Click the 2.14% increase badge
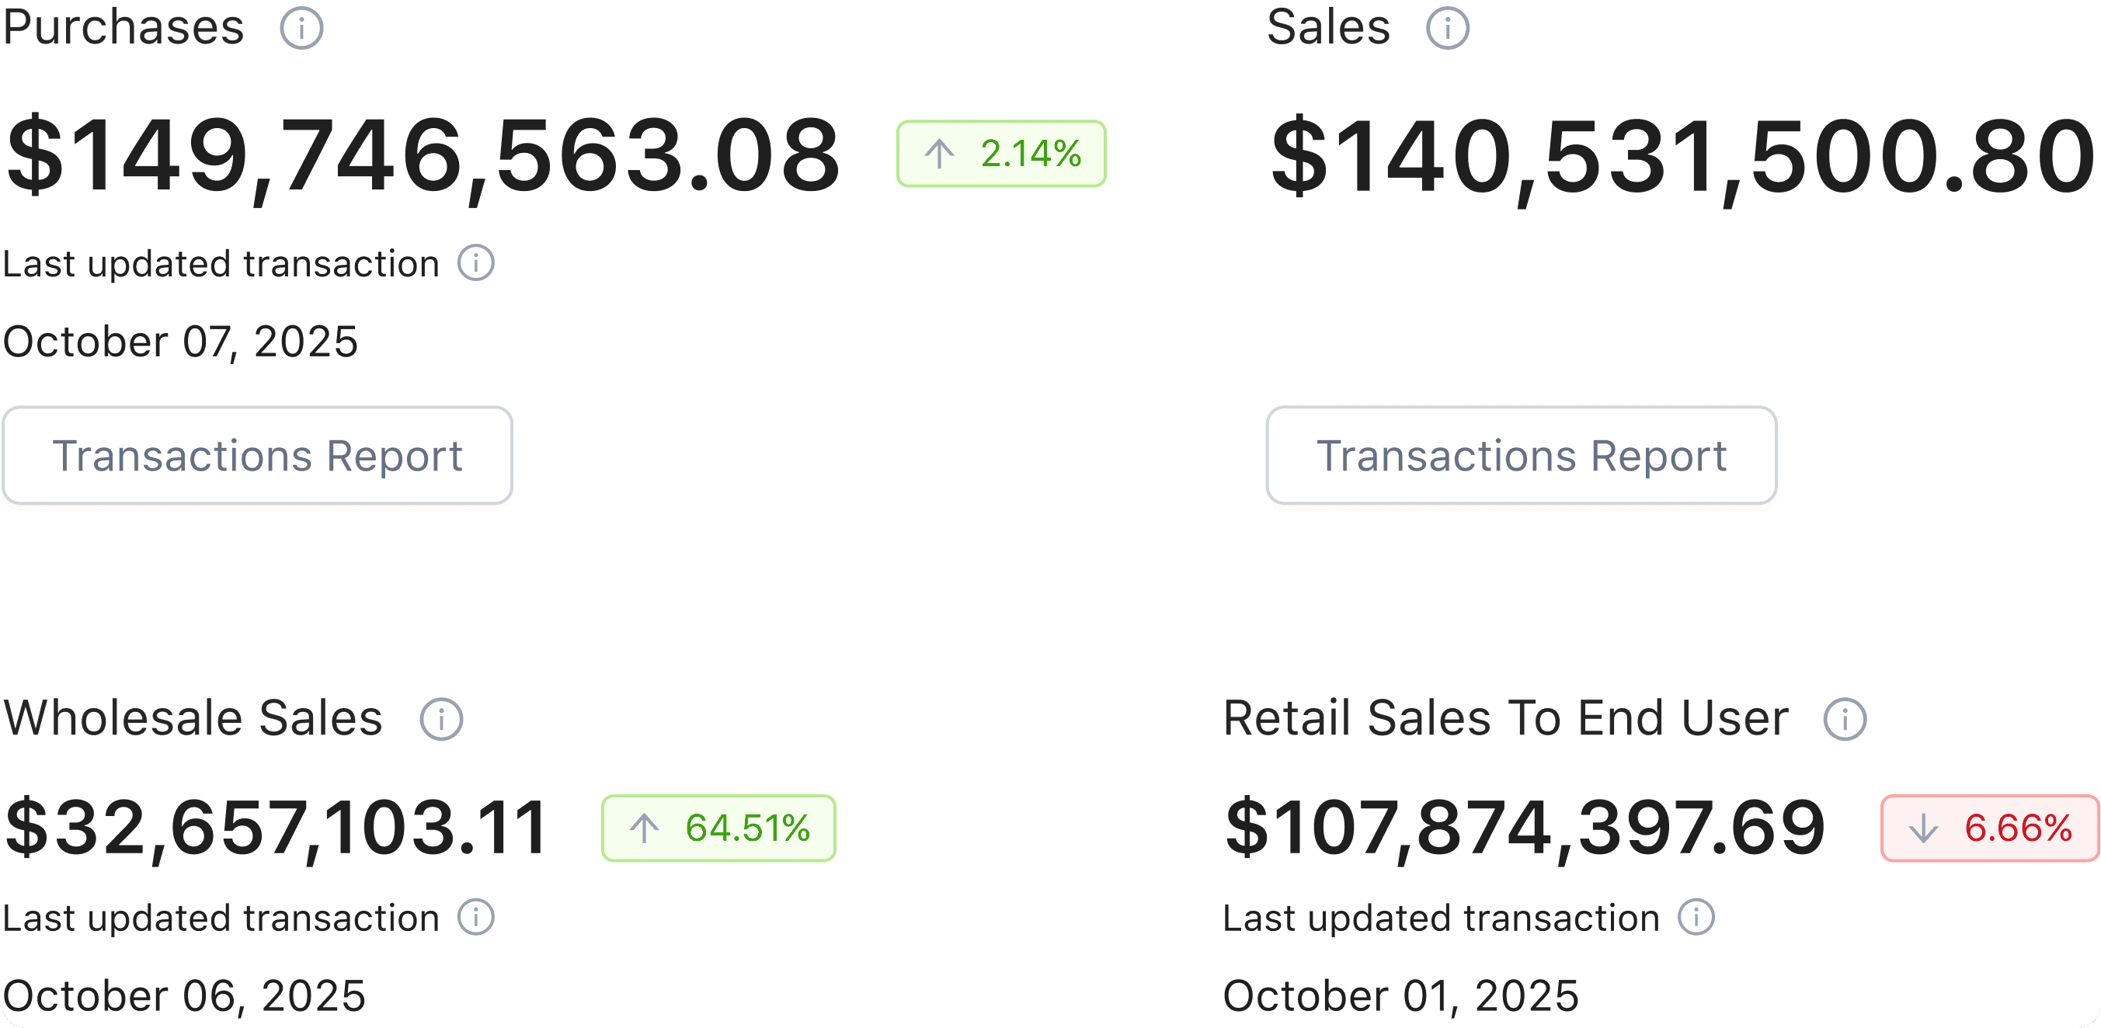Viewport: 2101px width, 1028px height. 1000,154
